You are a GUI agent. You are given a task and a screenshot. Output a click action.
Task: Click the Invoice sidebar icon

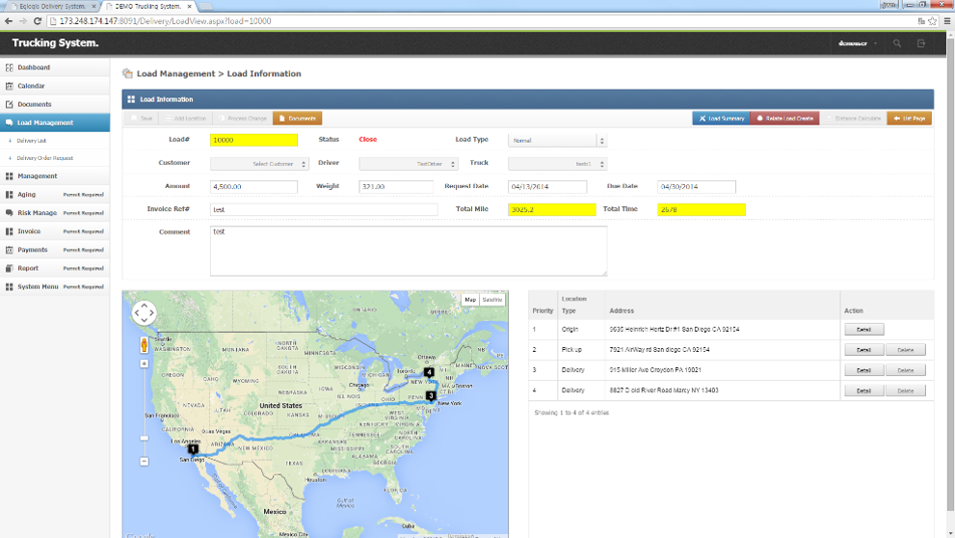tap(9, 231)
